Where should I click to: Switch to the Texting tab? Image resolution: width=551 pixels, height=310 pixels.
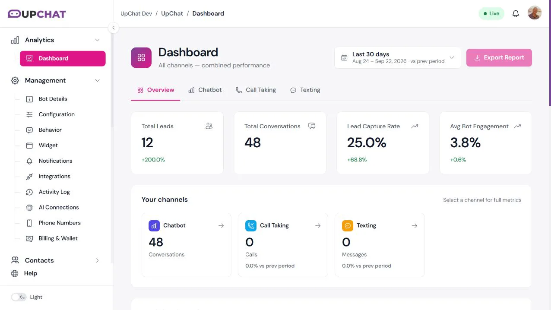click(x=305, y=90)
